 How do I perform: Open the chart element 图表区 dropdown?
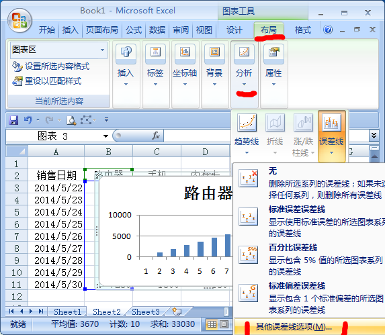pos(102,50)
